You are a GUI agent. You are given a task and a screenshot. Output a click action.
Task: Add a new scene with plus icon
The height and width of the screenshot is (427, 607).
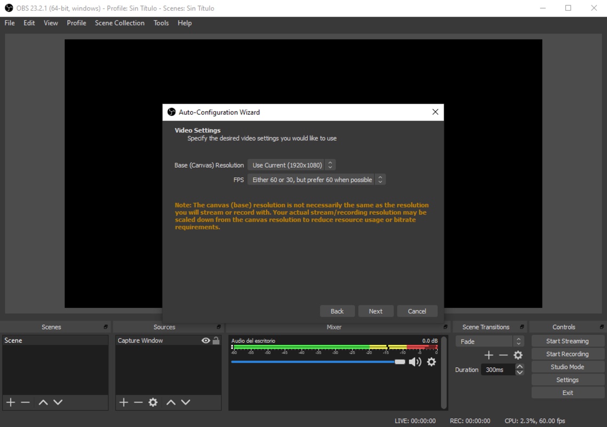[10, 402]
